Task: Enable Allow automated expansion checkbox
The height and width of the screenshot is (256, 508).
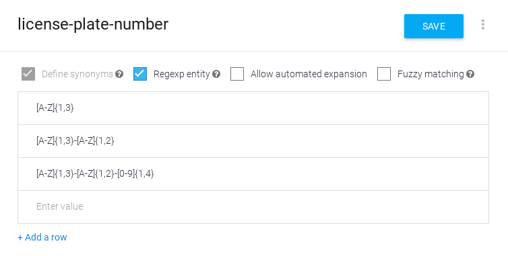Action: point(237,74)
